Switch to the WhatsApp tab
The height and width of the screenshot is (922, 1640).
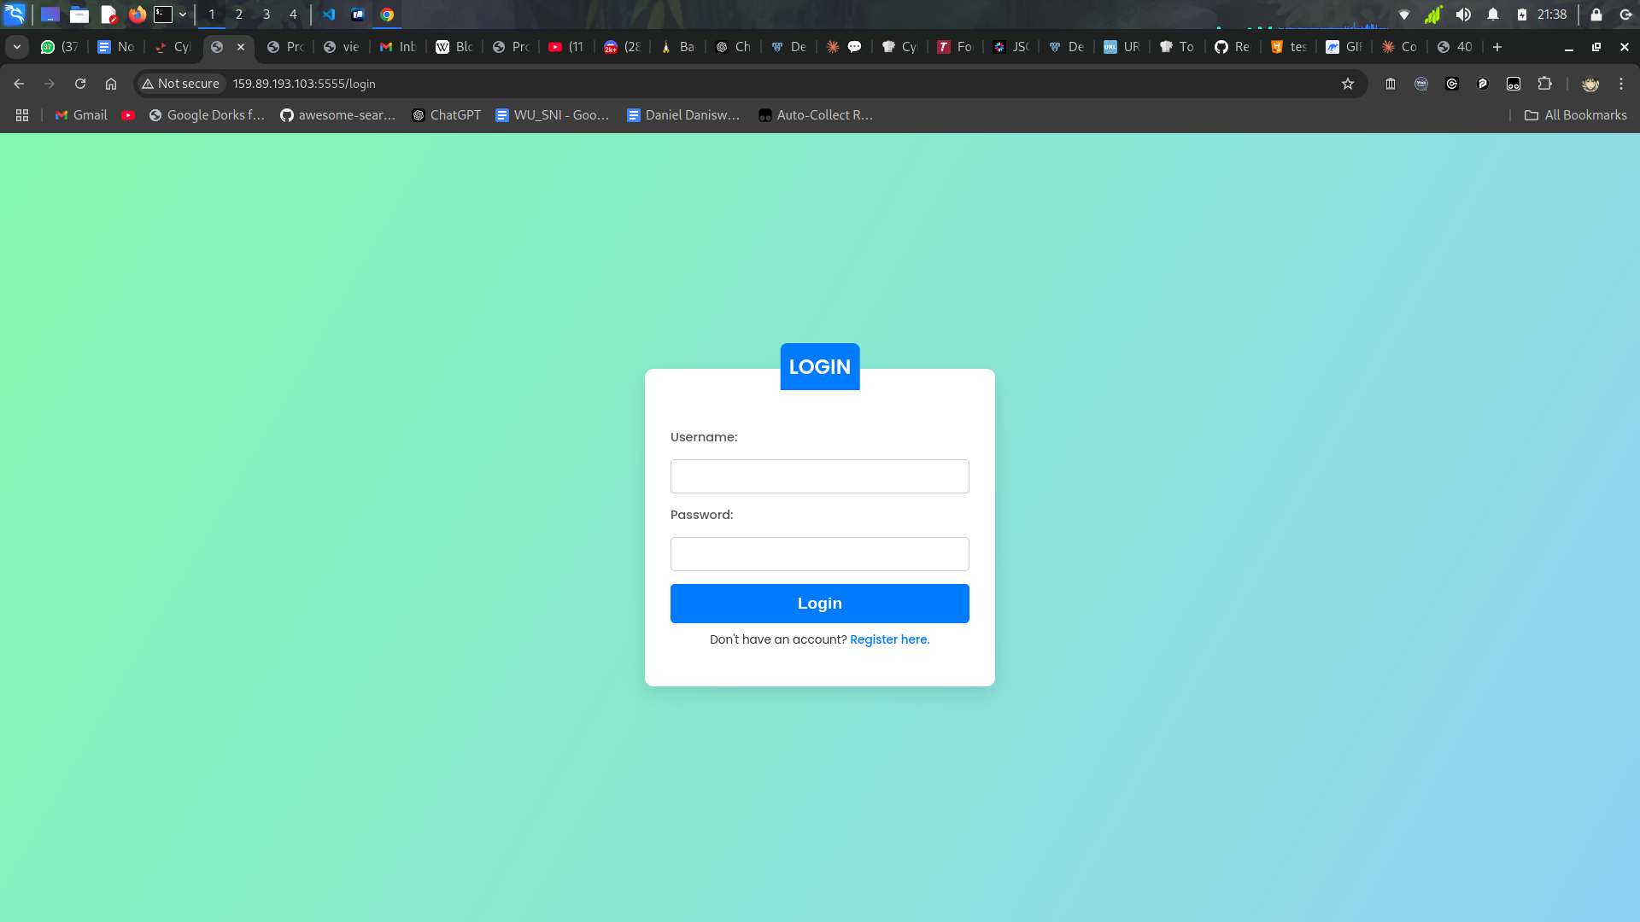tap(60, 47)
